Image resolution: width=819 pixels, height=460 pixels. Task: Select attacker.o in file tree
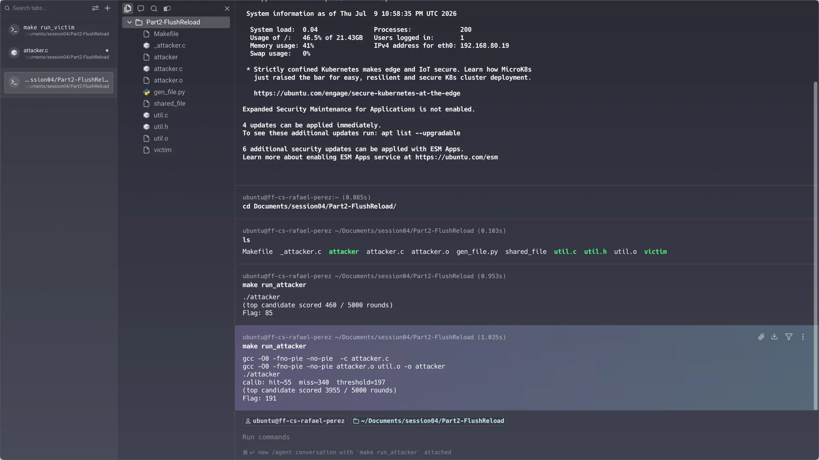point(168,80)
